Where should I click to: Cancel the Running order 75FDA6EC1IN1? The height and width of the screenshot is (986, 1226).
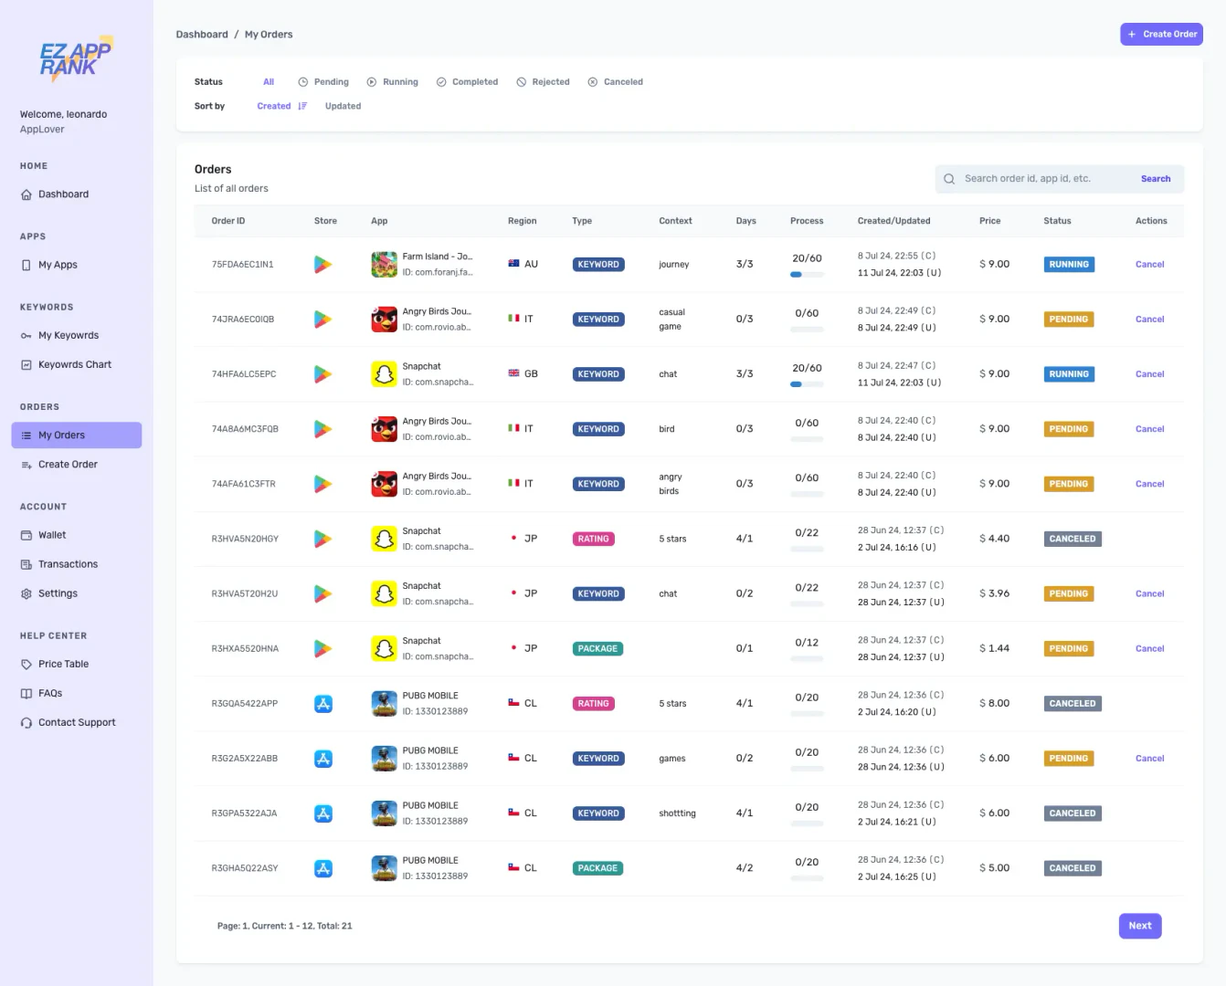[1149, 264]
